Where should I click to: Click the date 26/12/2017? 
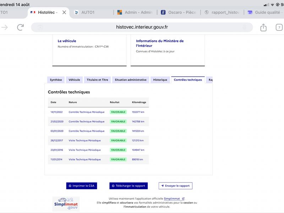pos(57,140)
